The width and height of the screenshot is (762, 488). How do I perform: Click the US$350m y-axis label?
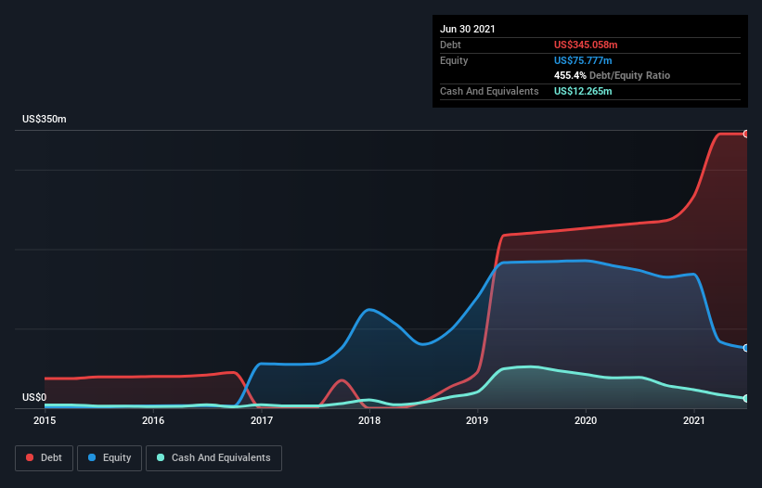click(45, 119)
